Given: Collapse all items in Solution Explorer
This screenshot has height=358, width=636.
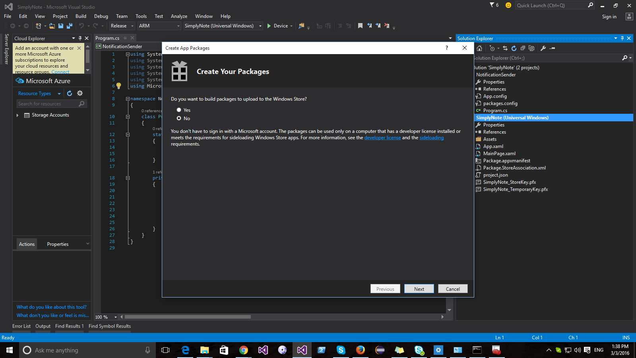Looking at the screenshot, I should click(523, 48).
